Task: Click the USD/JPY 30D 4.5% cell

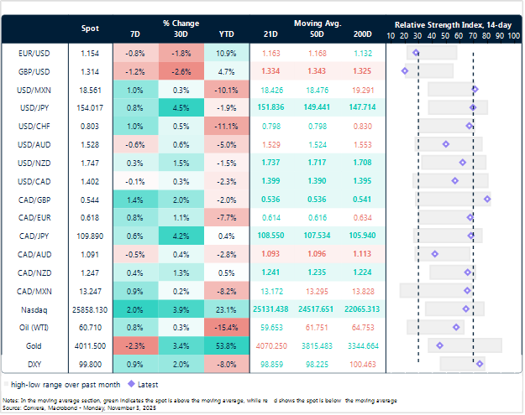Action: pos(181,108)
